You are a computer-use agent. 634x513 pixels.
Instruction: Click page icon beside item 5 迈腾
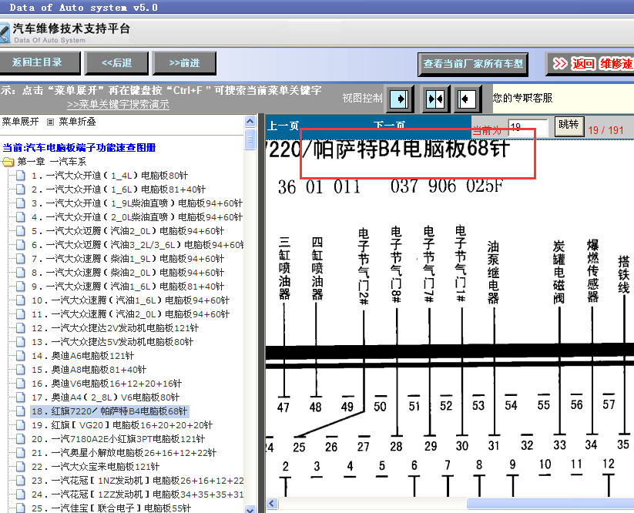click(20, 231)
